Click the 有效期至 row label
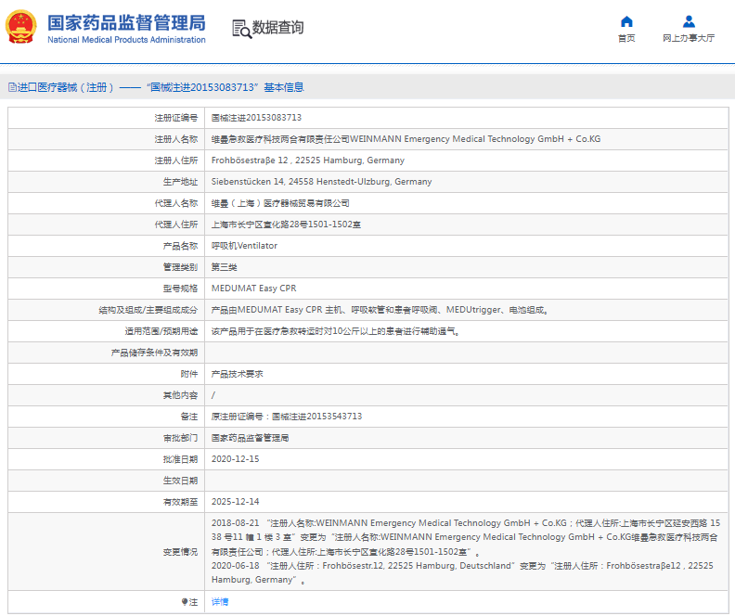This screenshot has width=735, height=616. point(180,502)
